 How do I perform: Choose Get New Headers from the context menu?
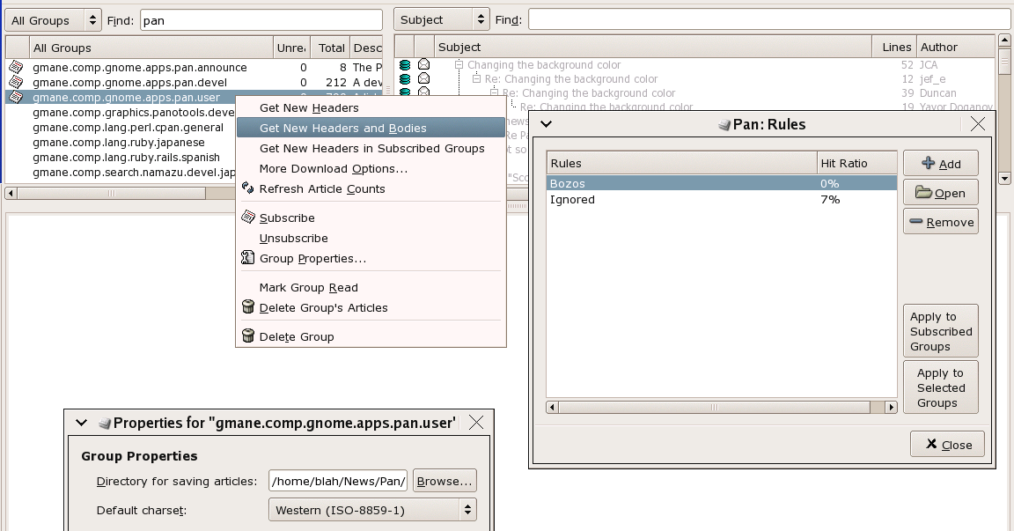tap(371, 107)
